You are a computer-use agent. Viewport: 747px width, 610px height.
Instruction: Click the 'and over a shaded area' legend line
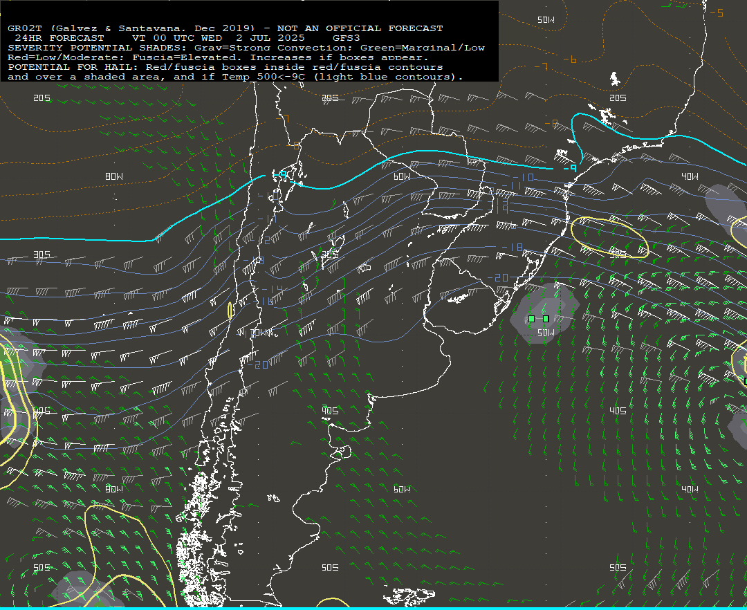click(x=235, y=77)
